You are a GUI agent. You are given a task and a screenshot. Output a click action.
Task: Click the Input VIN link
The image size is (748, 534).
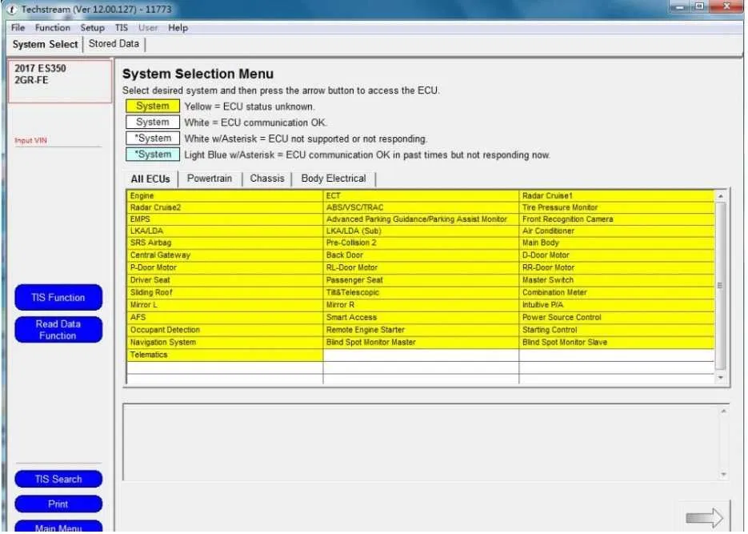click(x=30, y=141)
